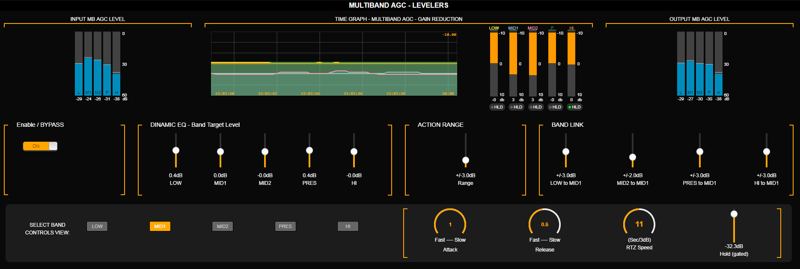Toggle HLD for the MID1 band
Viewport: 800px width, 269px height.
tap(516, 107)
